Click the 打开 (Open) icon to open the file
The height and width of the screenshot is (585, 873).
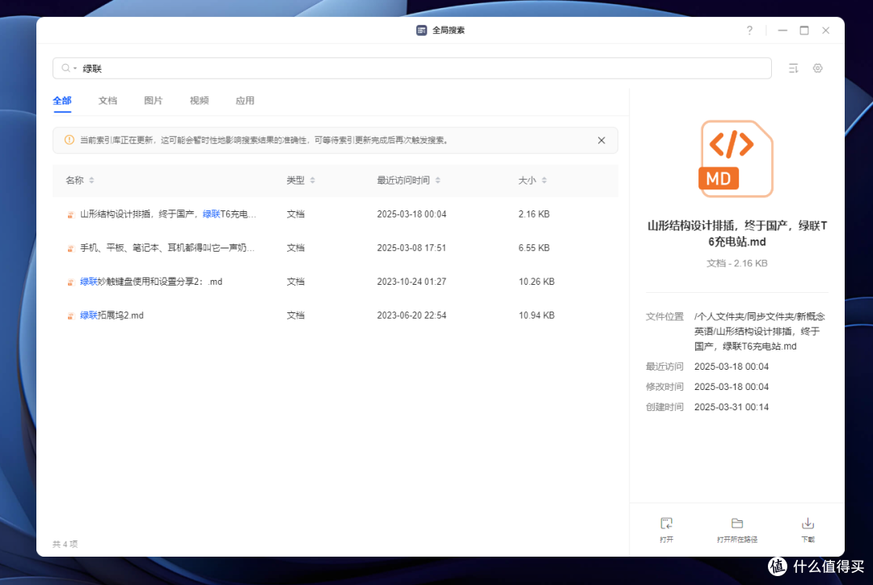tap(666, 524)
